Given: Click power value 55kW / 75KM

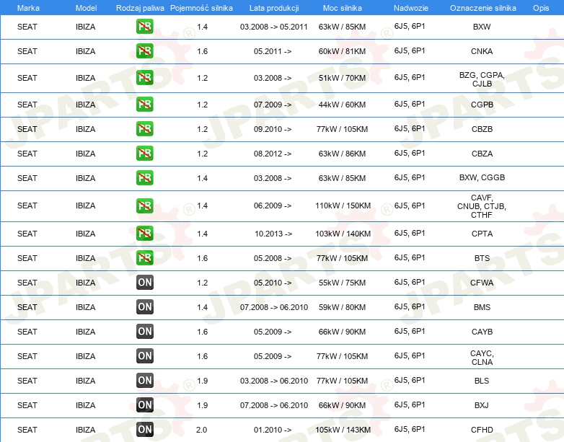Looking at the screenshot, I should pyautogui.click(x=342, y=283).
